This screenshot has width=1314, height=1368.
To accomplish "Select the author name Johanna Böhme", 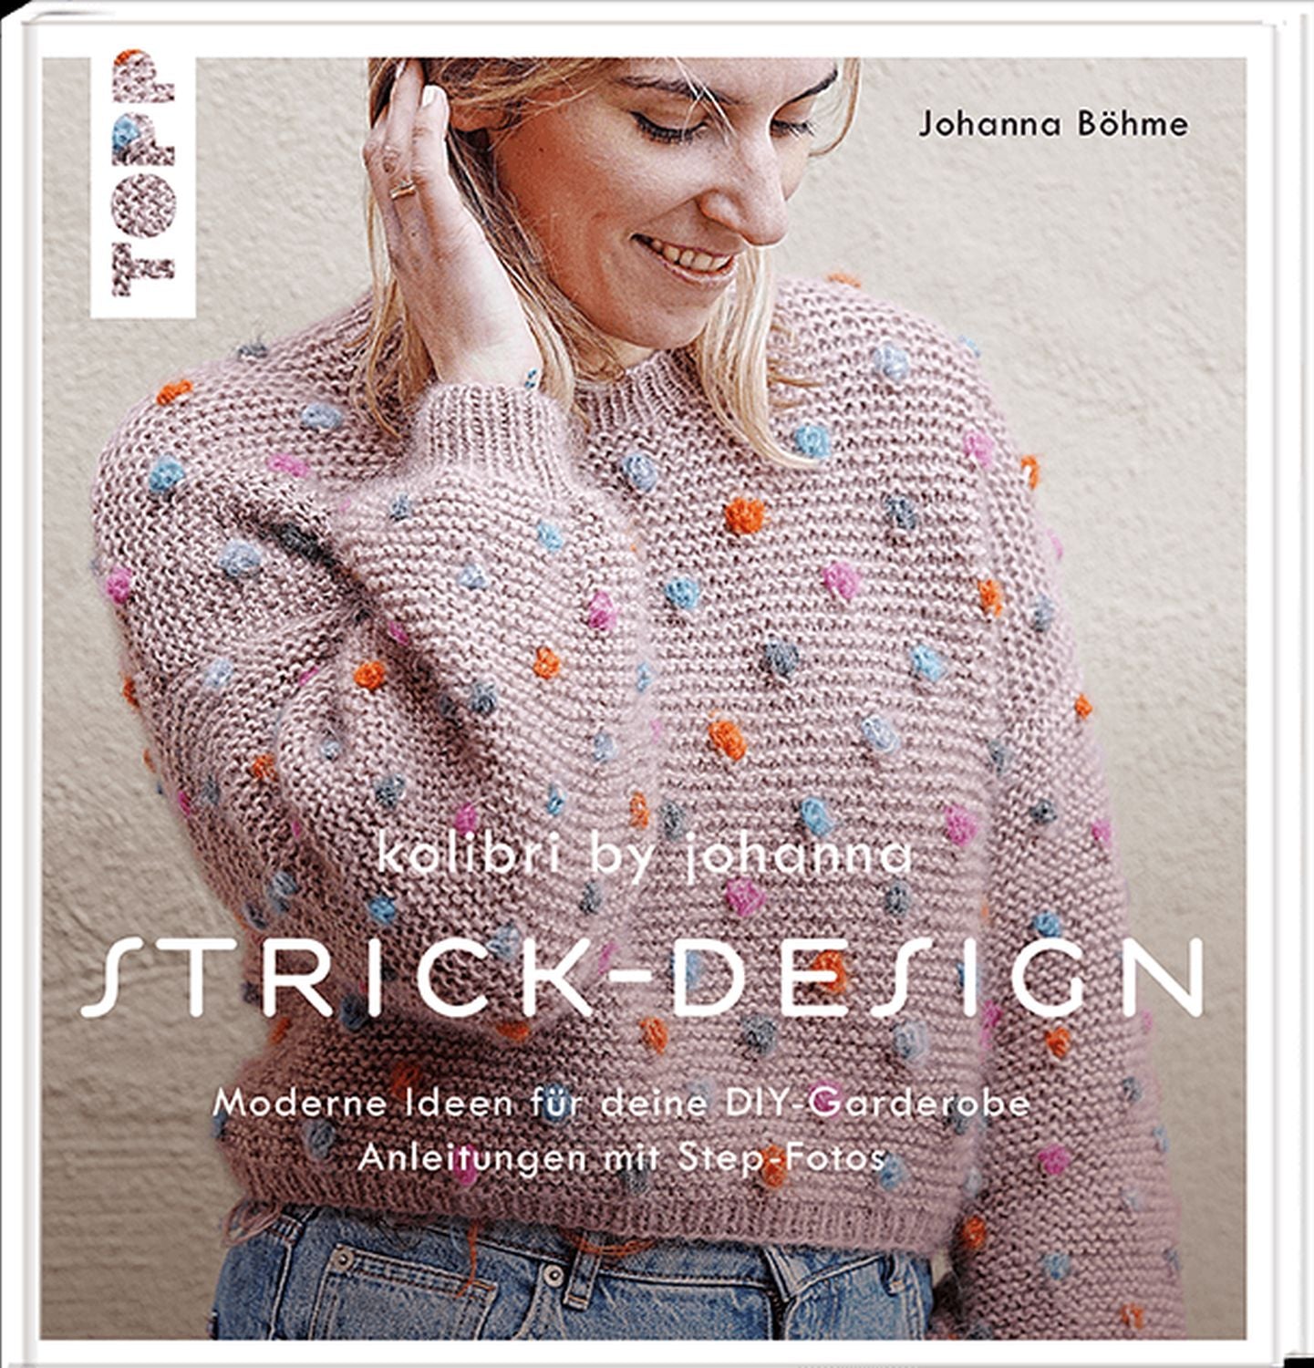I will [1053, 125].
